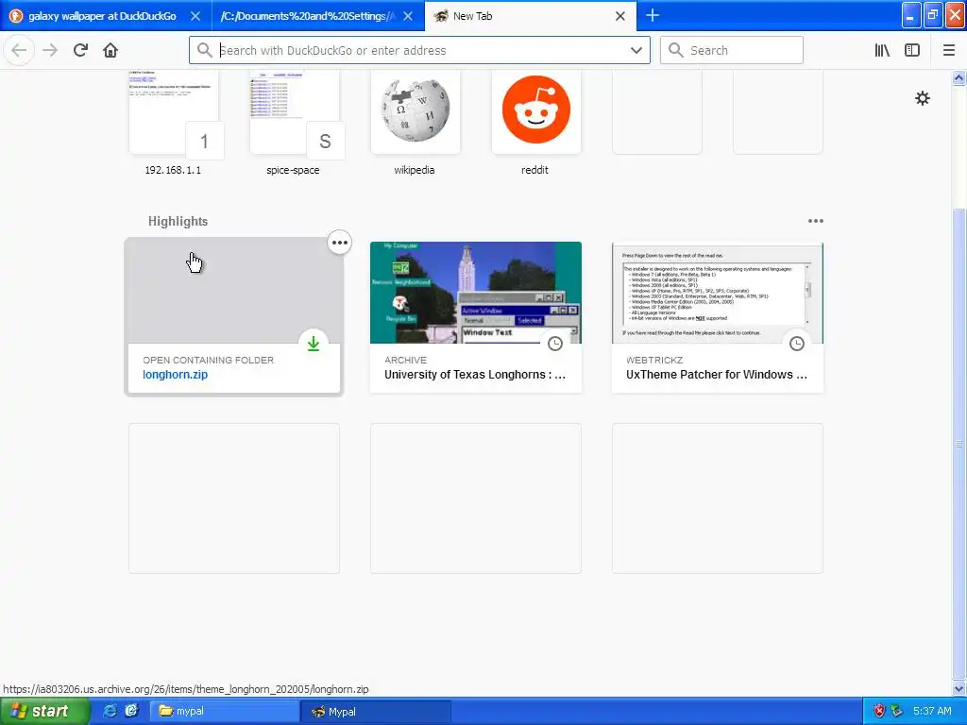Click the red security shield tray icon
The width and height of the screenshot is (967, 725).
[x=879, y=712]
